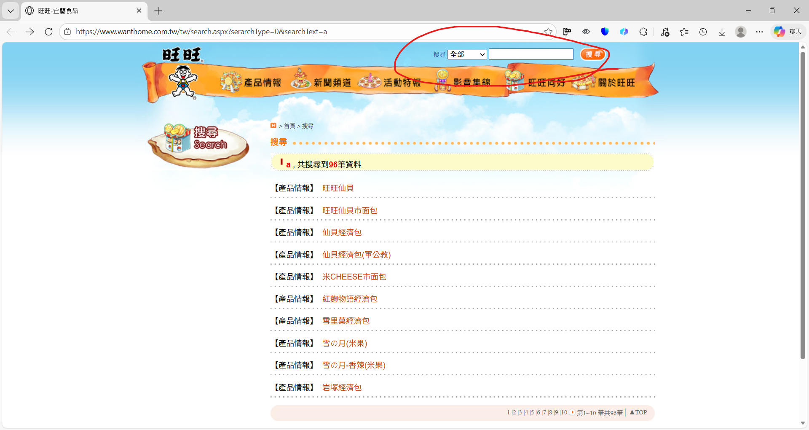Open the 關於旺旺 menu
Image resolution: width=809 pixels, height=430 pixels.
(604, 81)
